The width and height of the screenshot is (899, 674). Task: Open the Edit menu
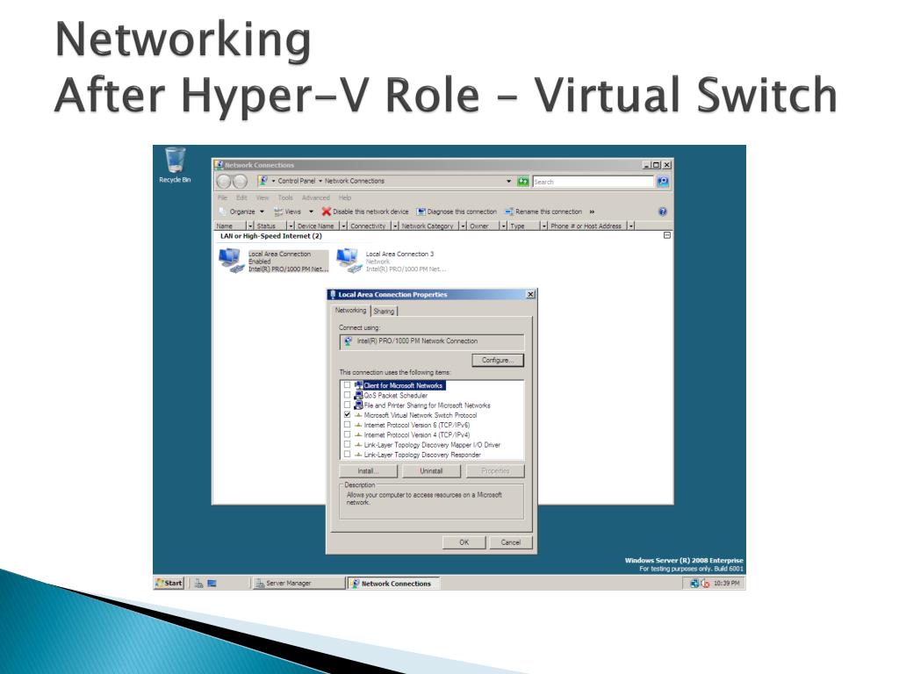pos(242,197)
